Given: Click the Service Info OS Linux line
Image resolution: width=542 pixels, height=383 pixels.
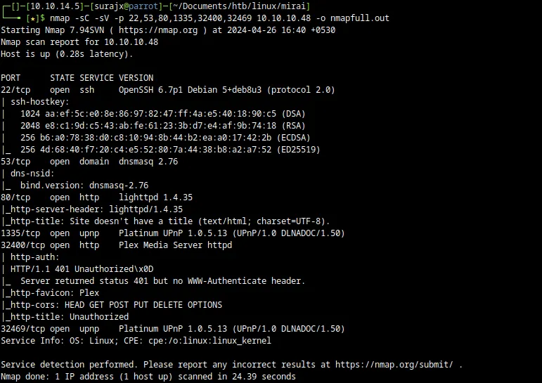Looking at the screenshot, I should pyautogui.click(x=136, y=340).
